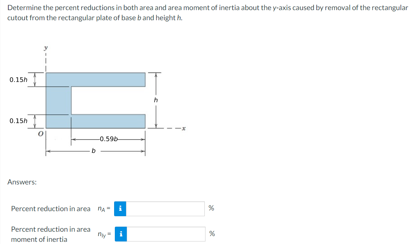The image size is (420, 244).
Task: Click the label Percent reduction in area
Action: [51, 209]
